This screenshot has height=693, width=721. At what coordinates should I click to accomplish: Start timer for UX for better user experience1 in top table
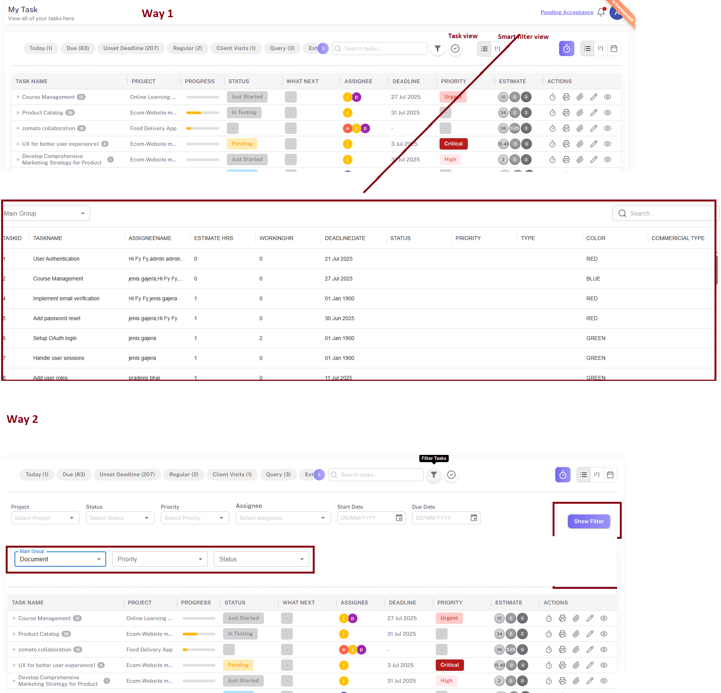[552, 144]
